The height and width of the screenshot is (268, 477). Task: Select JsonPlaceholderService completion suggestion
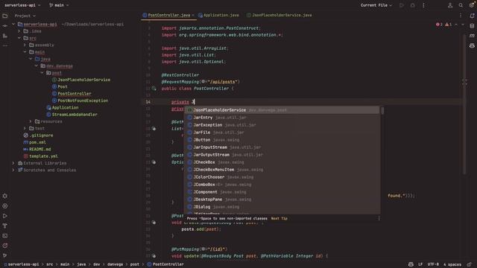click(x=282, y=110)
